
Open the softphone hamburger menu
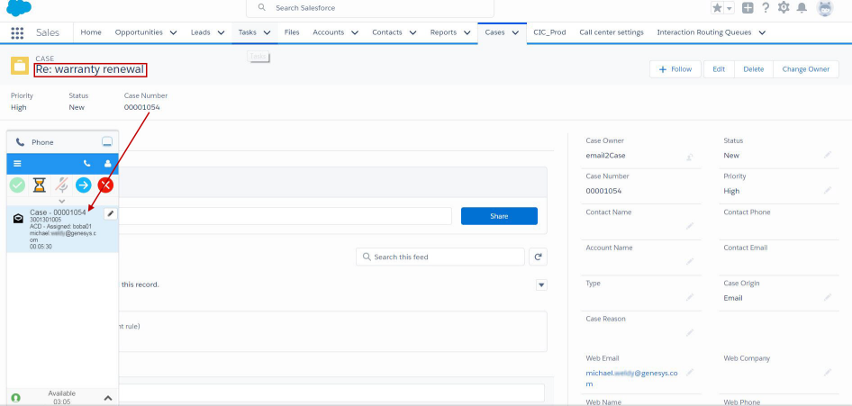pyautogui.click(x=17, y=164)
